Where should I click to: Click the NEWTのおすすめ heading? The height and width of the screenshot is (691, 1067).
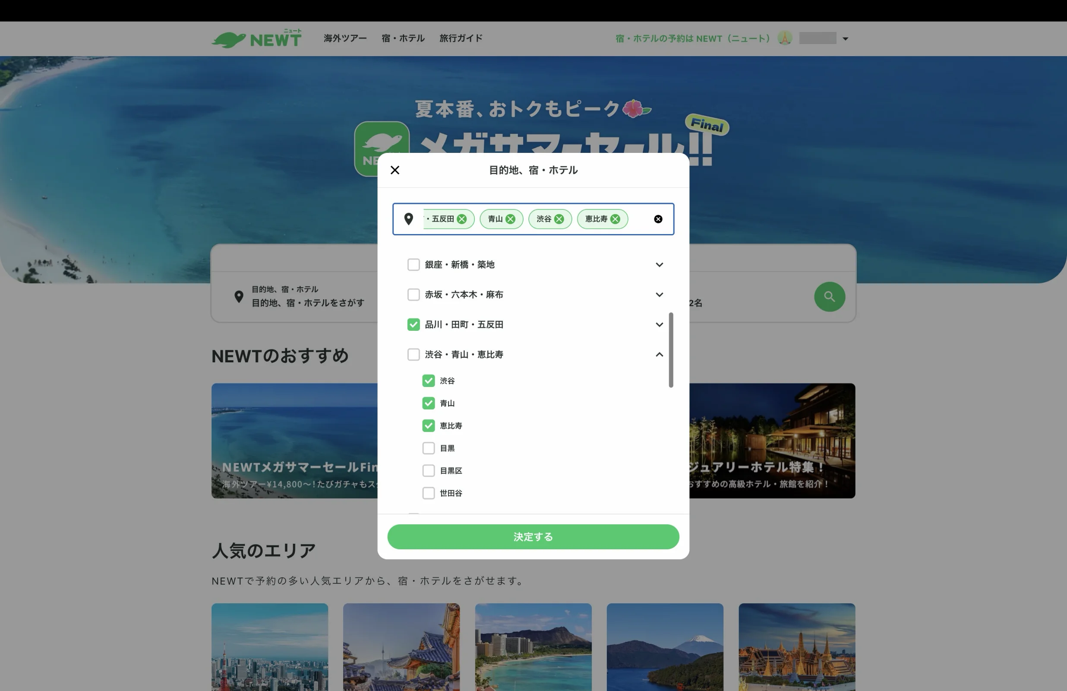point(280,356)
